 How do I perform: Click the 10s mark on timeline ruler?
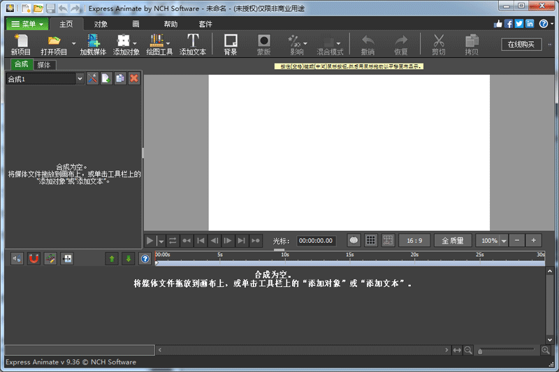[x=285, y=255]
